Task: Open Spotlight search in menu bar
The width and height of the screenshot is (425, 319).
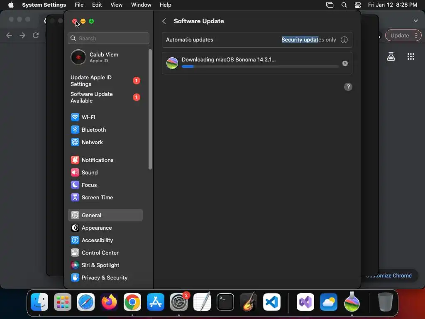Action: [344, 5]
